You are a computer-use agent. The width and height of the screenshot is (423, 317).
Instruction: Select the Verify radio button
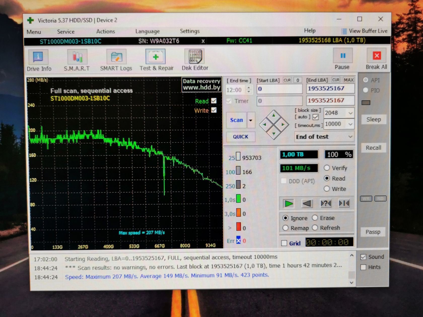click(327, 168)
